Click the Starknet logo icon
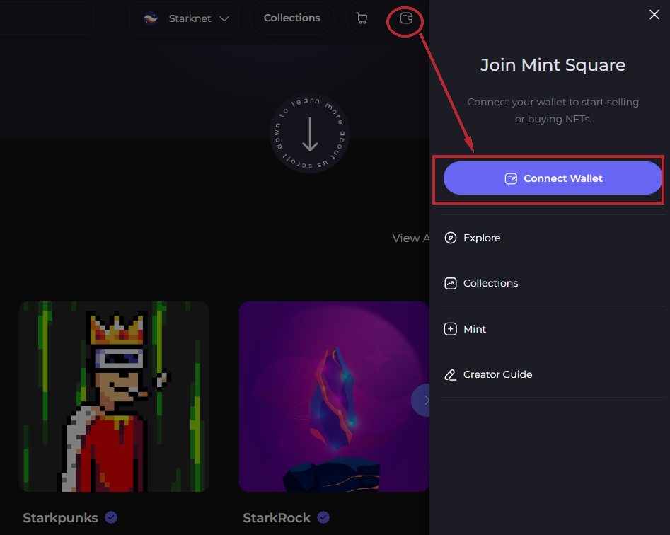 point(151,18)
